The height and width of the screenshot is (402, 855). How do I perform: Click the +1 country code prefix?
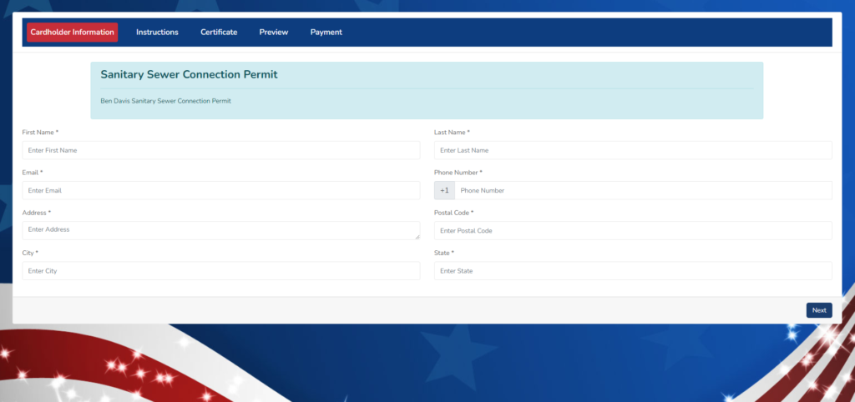(x=444, y=191)
